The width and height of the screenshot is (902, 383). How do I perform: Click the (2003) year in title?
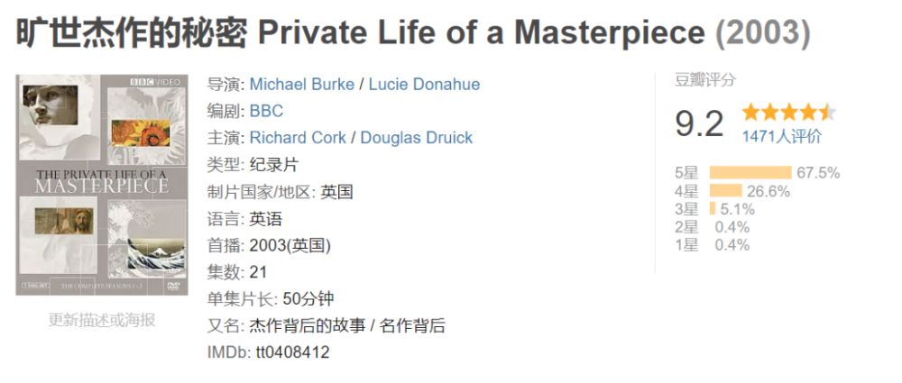(x=762, y=34)
